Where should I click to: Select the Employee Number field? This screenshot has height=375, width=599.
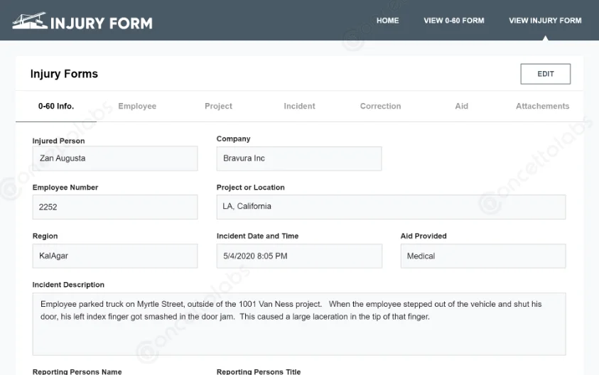(x=115, y=207)
